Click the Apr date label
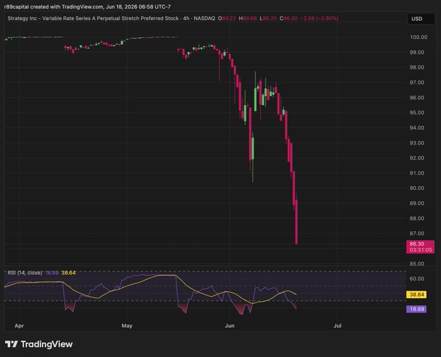Image resolution: width=441 pixels, height=357 pixels. pyautogui.click(x=19, y=326)
